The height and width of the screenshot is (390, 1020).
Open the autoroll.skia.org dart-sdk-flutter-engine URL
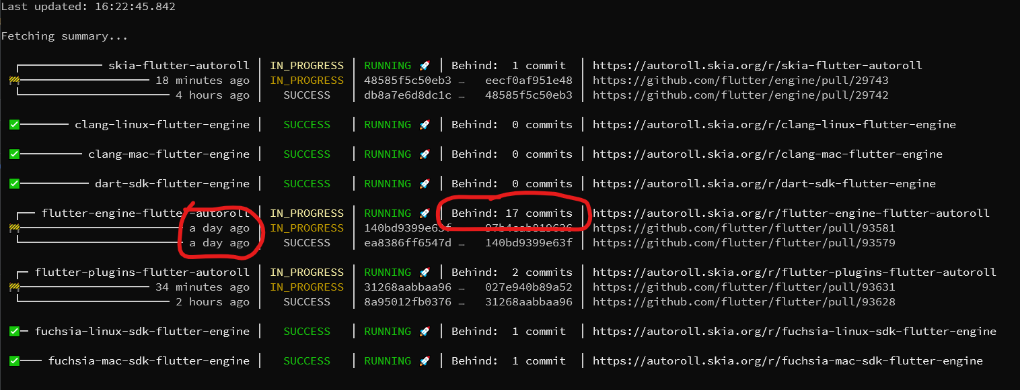tap(764, 184)
